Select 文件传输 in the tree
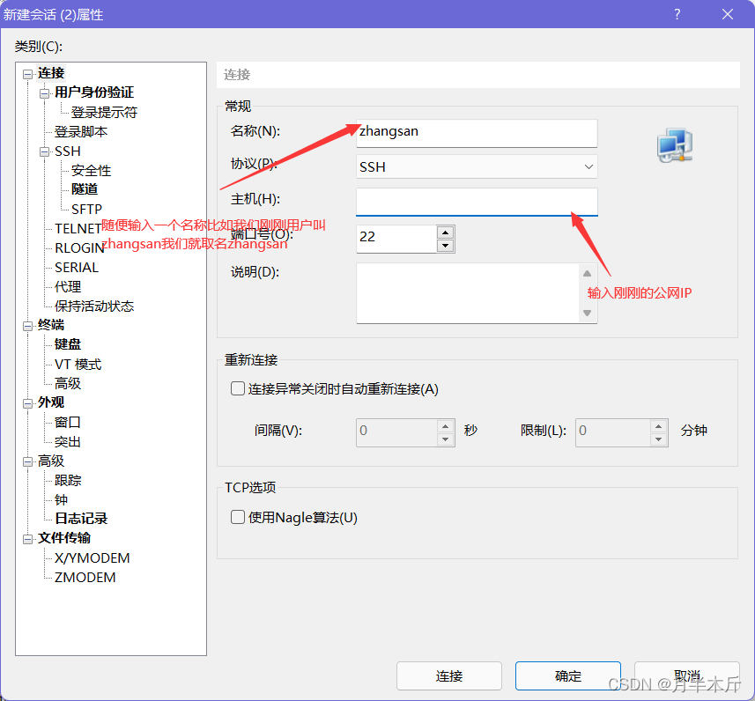This screenshot has width=755, height=701. pos(64,538)
